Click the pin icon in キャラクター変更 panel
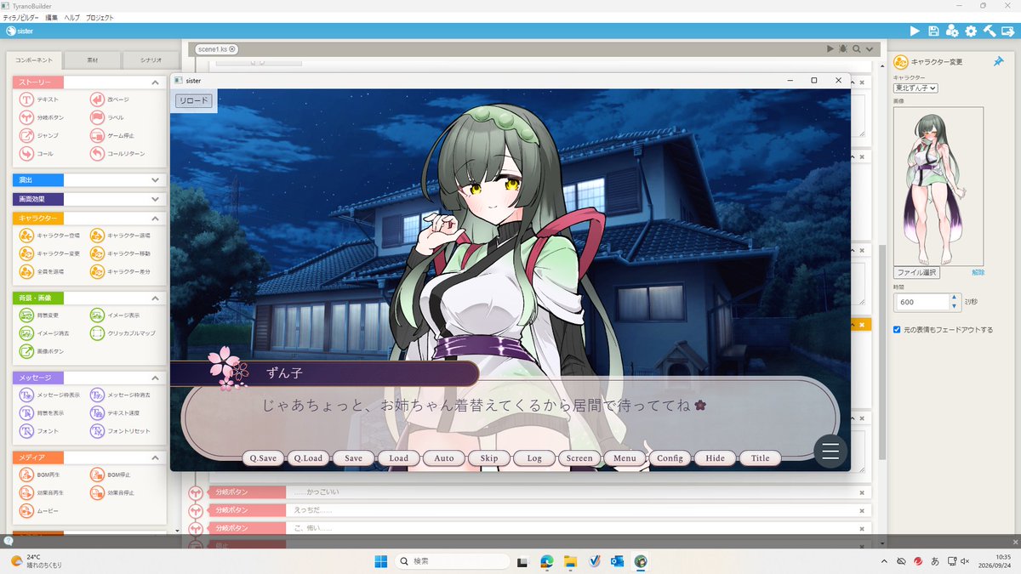 [999, 61]
